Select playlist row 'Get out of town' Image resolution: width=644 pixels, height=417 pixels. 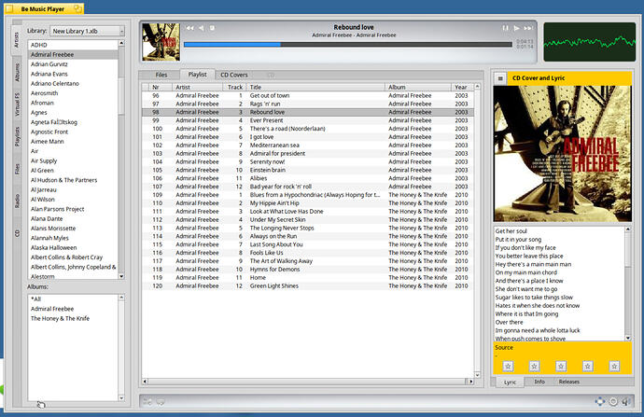[308, 96]
